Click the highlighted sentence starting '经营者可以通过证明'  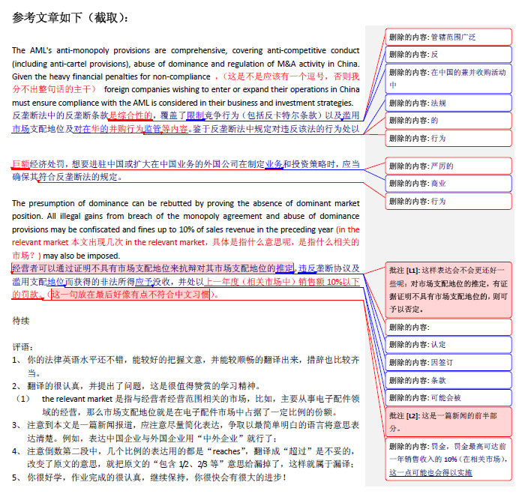click(x=153, y=268)
